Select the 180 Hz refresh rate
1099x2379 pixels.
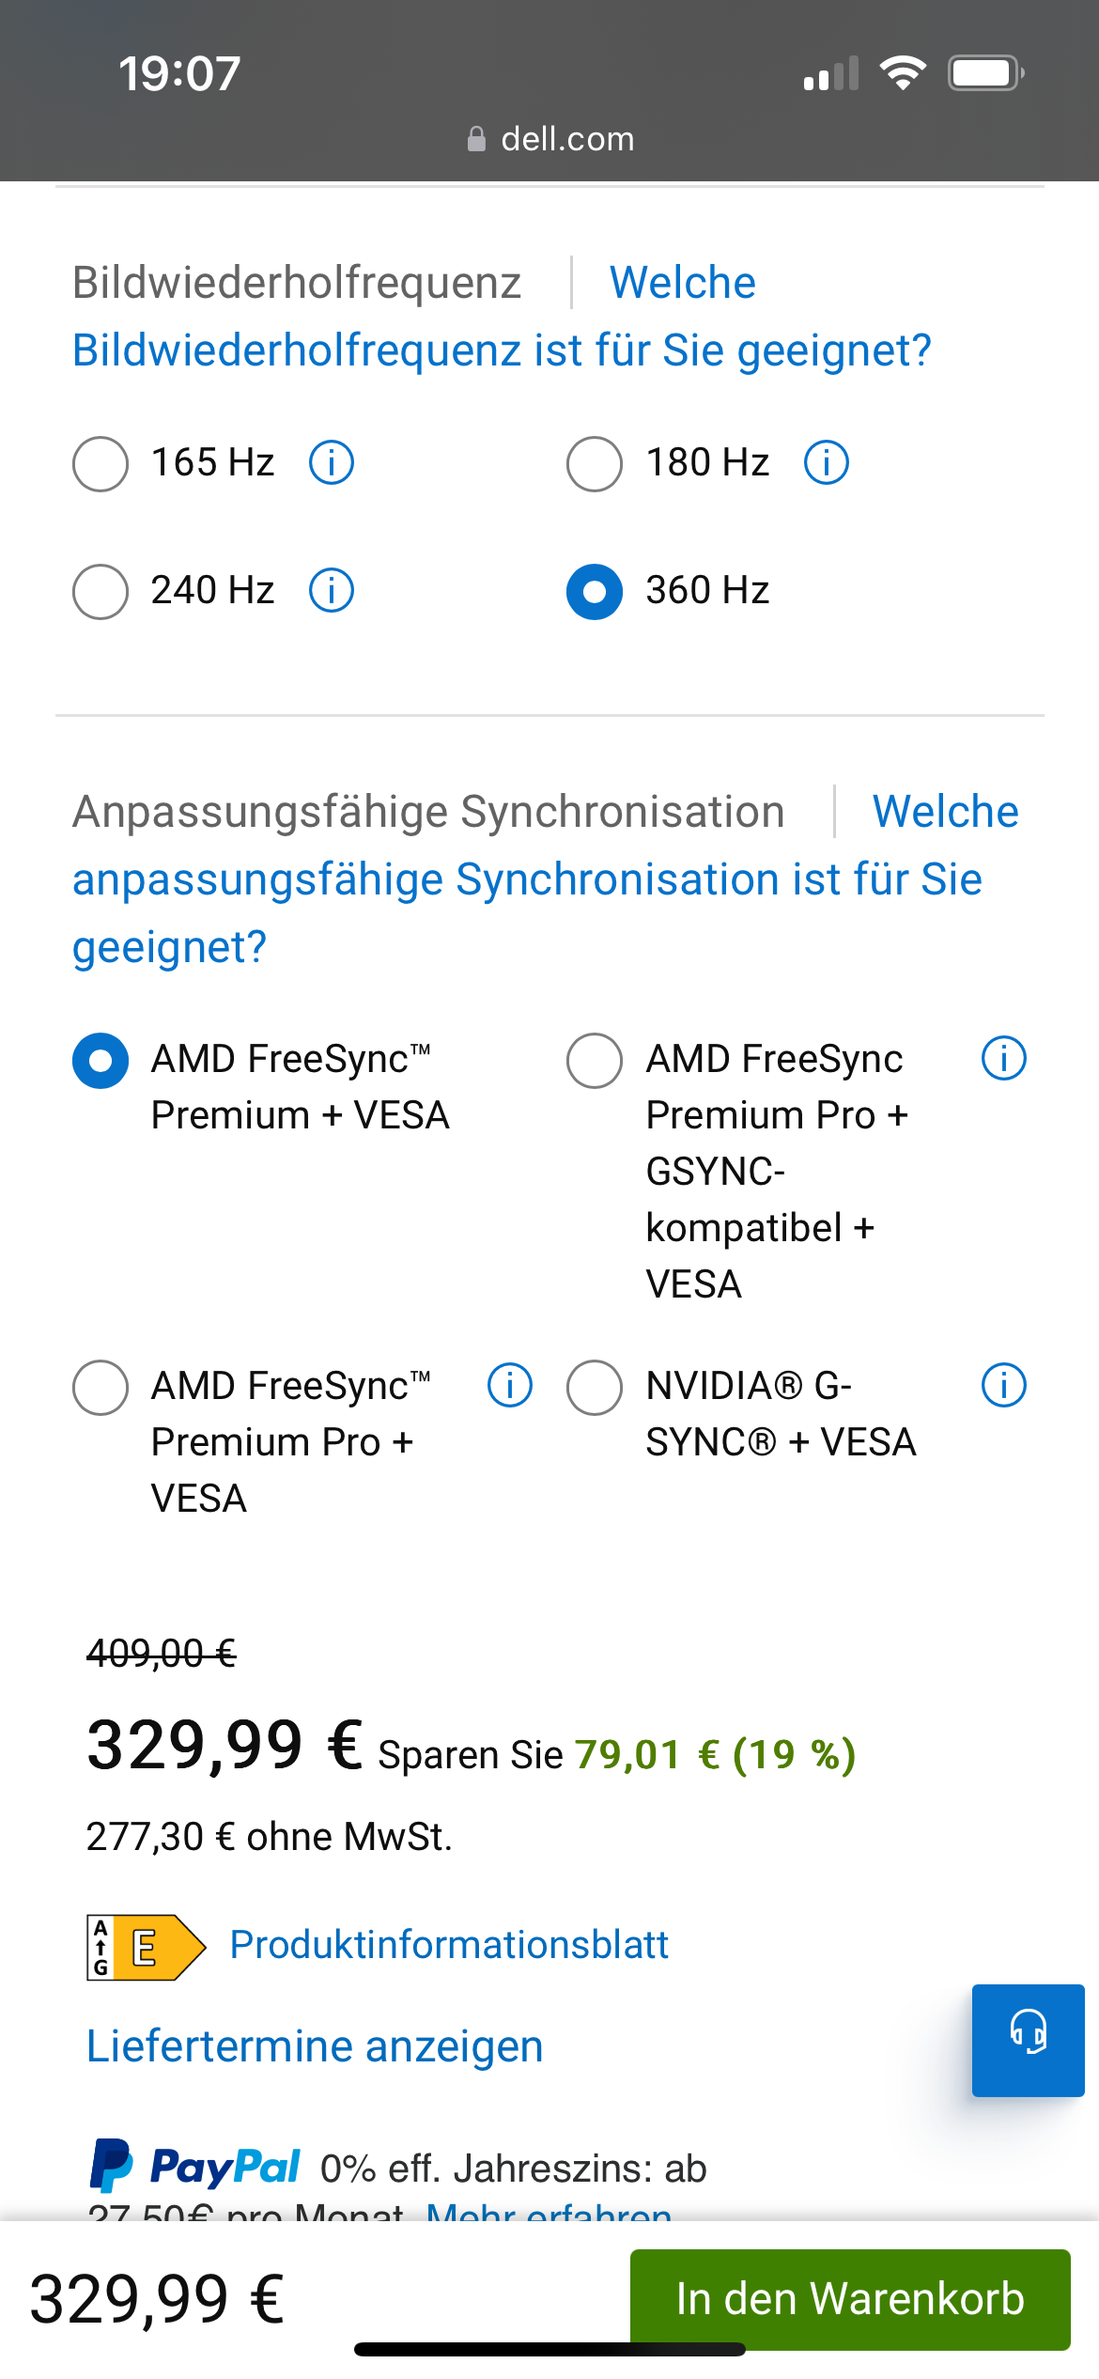595,463
